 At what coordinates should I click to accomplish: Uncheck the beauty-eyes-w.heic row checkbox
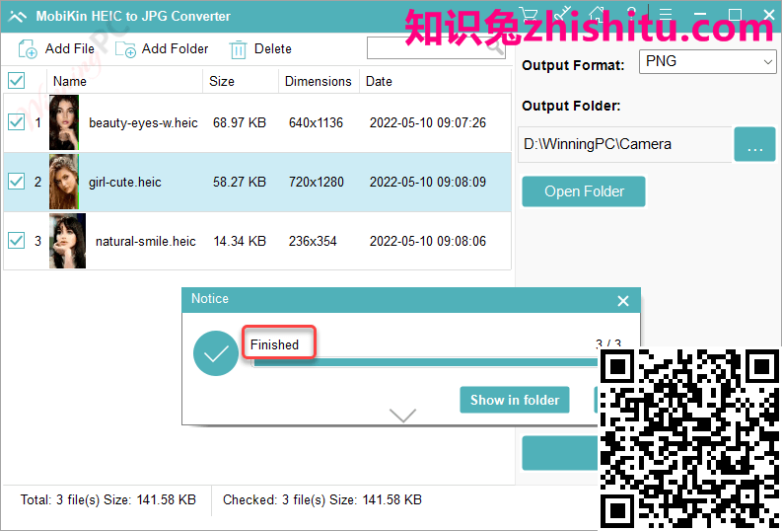pyautogui.click(x=17, y=122)
